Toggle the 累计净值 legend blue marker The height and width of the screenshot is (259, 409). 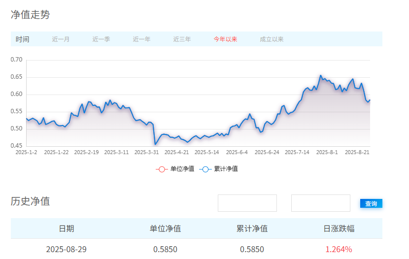[205, 169]
